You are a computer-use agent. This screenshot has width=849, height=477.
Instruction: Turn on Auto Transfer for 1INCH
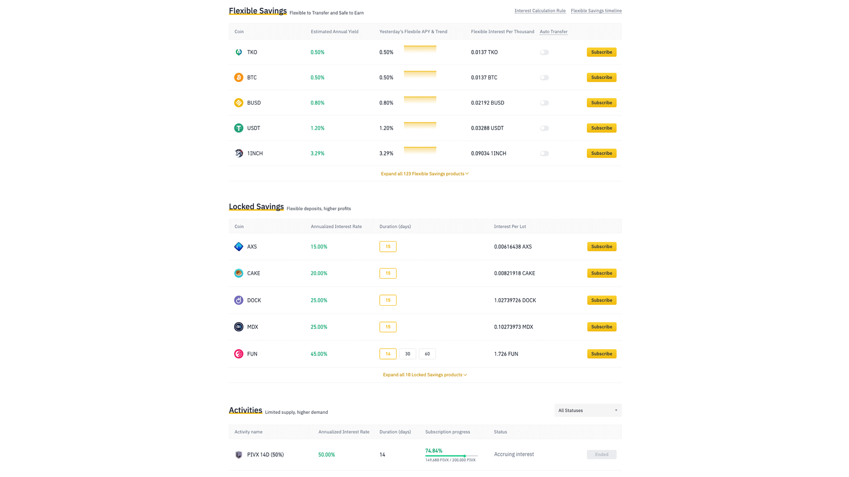tap(544, 153)
